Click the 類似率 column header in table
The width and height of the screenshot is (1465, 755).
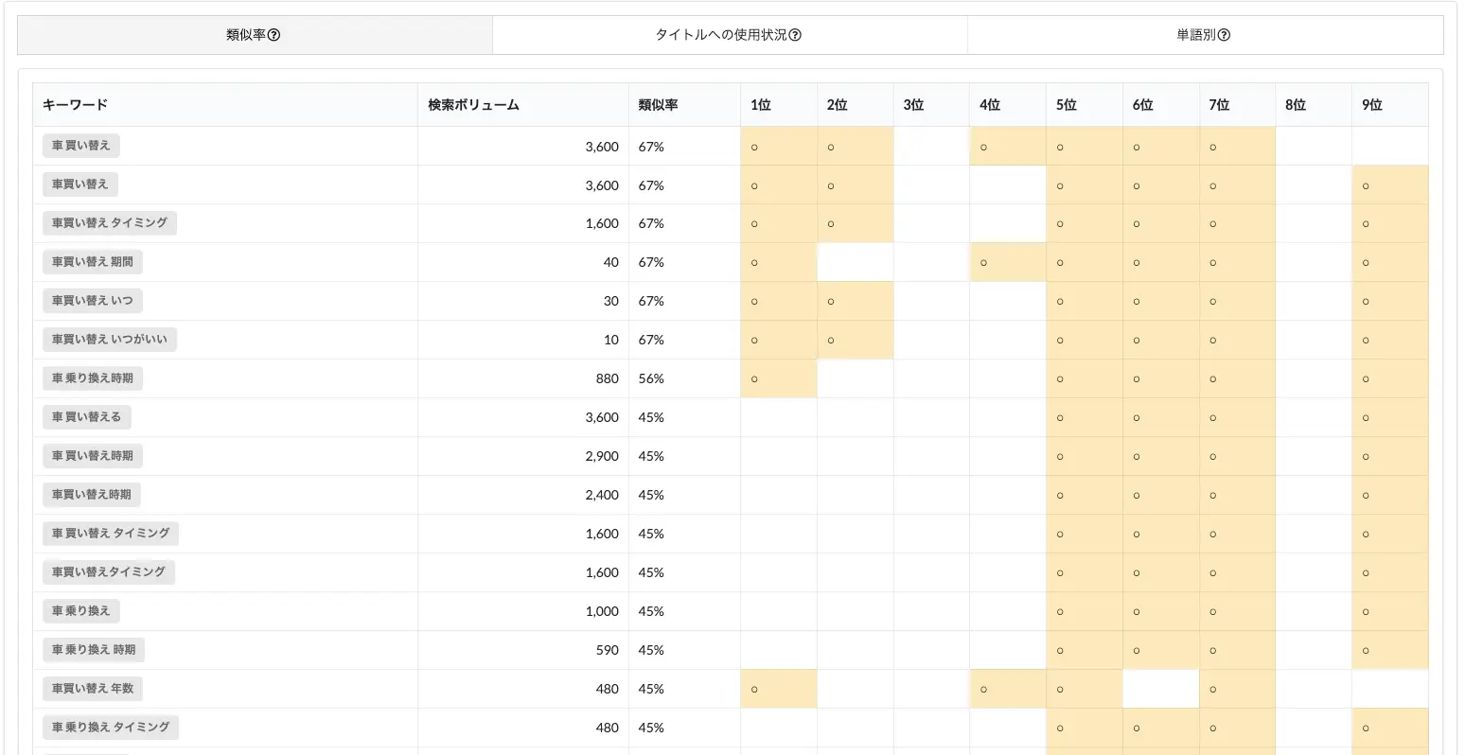[x=658, y=105]
